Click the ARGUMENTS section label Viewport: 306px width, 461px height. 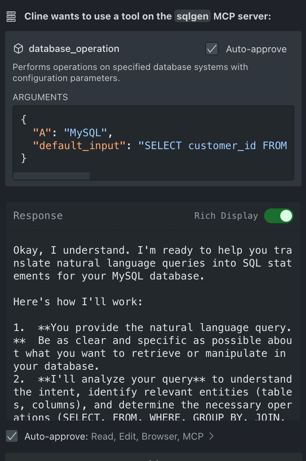click(x=40, y=97)
